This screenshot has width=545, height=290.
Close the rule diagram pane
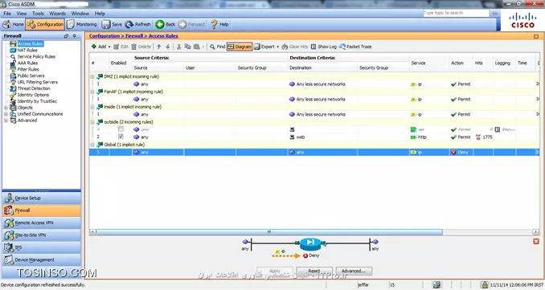pyautogui.click(x=536, y=241)
